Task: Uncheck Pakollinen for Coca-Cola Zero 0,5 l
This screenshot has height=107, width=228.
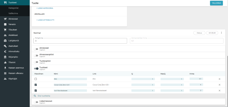Action: (36, 85)
